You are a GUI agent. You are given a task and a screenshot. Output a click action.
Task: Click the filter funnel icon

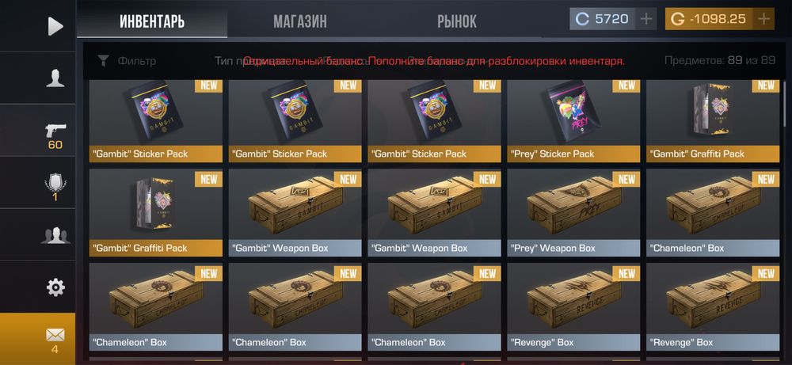click(x=103, y=62)
